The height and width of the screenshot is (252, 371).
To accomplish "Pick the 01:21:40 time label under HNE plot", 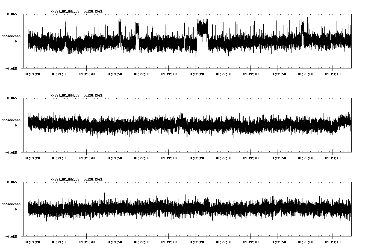I will pos(87,74).
